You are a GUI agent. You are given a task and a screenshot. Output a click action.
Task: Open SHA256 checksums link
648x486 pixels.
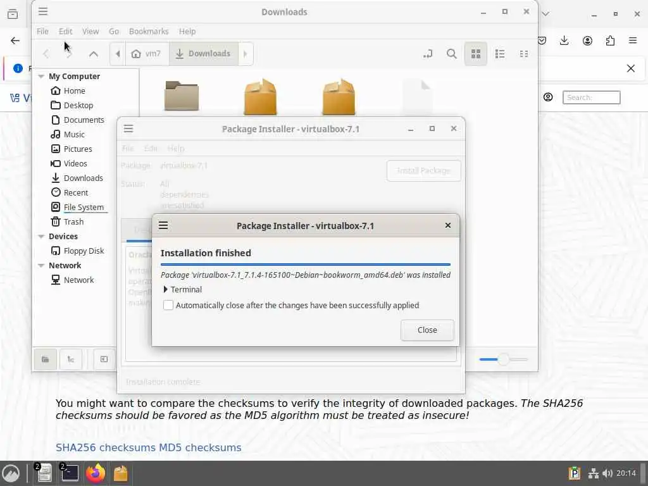[106, 447]
